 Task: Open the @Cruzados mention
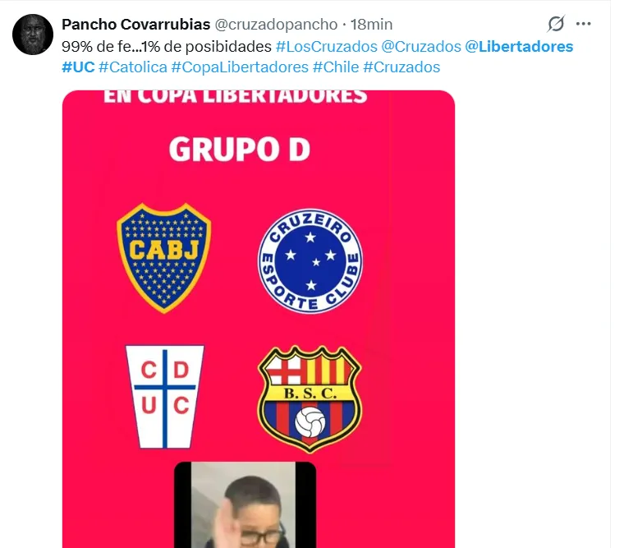point(421,47)
